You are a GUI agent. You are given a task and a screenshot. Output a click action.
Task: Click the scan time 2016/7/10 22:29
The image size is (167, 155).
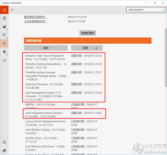tap(77, 17)
